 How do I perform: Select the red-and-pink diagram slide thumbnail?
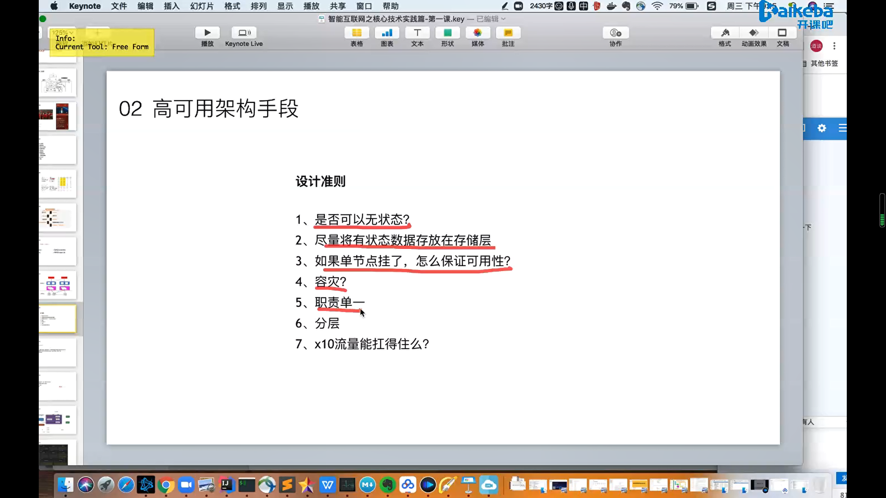57,285
